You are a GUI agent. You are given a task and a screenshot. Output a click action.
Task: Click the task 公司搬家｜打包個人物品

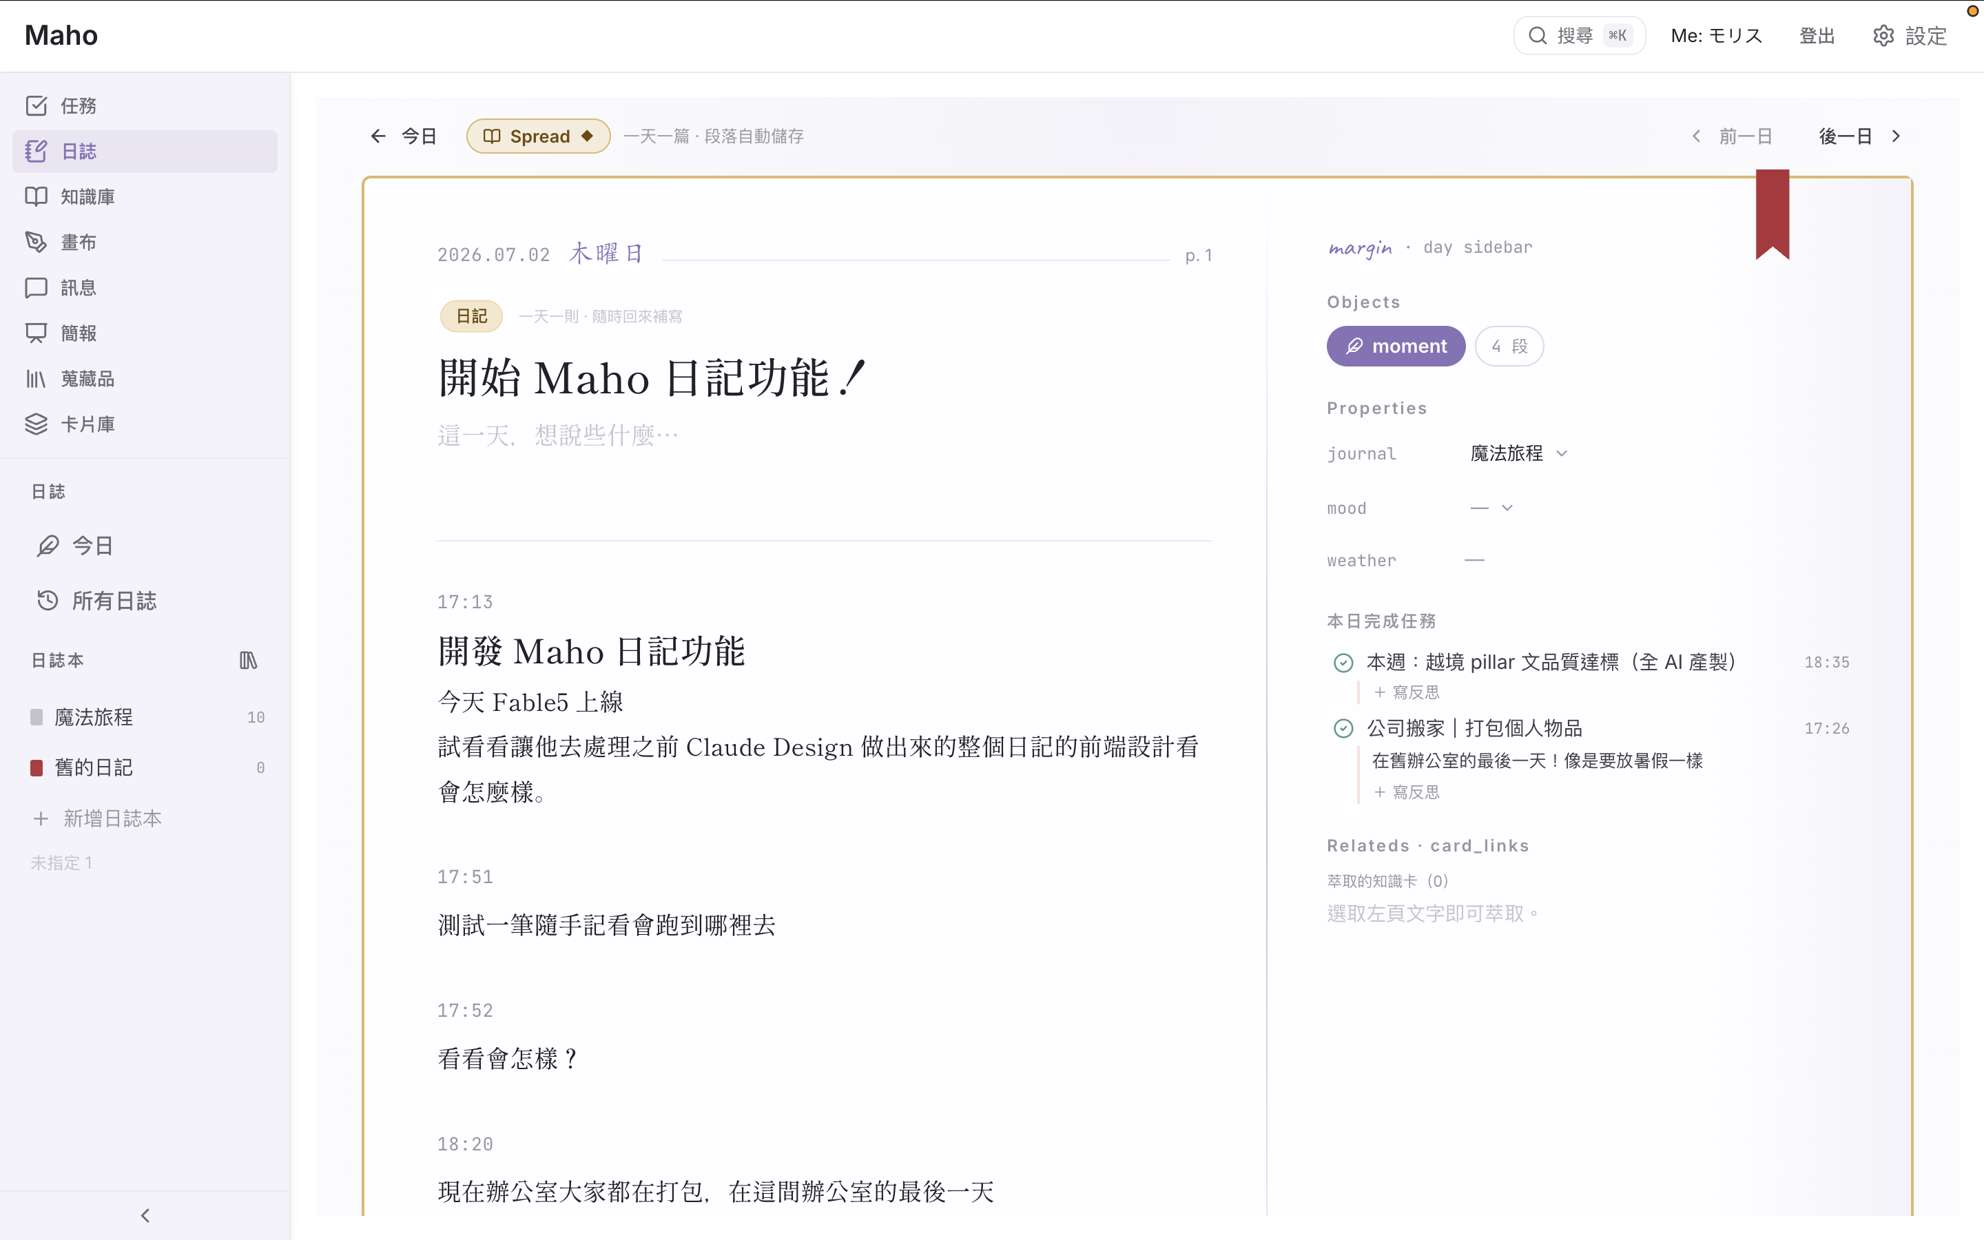pyautogui.click(x=1474, y=728)
